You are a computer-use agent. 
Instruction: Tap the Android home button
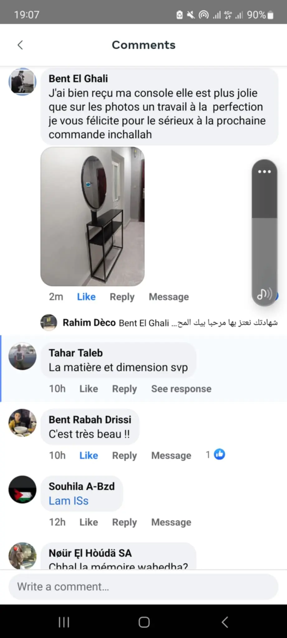(x=144, y=622)
